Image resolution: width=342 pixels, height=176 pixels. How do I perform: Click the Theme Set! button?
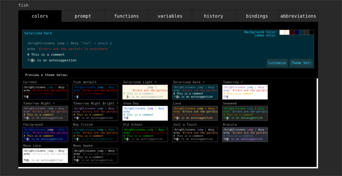point(302,63)
